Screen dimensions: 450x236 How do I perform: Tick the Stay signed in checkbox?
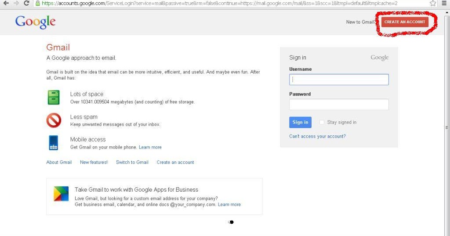pyautogui.click(x=322, y=122)
